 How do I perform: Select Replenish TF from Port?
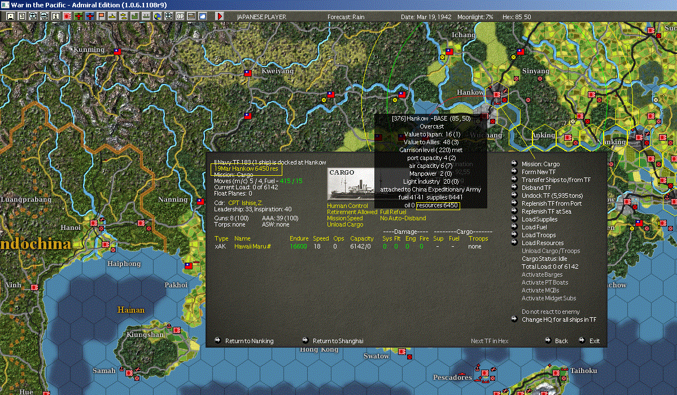tap(551, 203)
